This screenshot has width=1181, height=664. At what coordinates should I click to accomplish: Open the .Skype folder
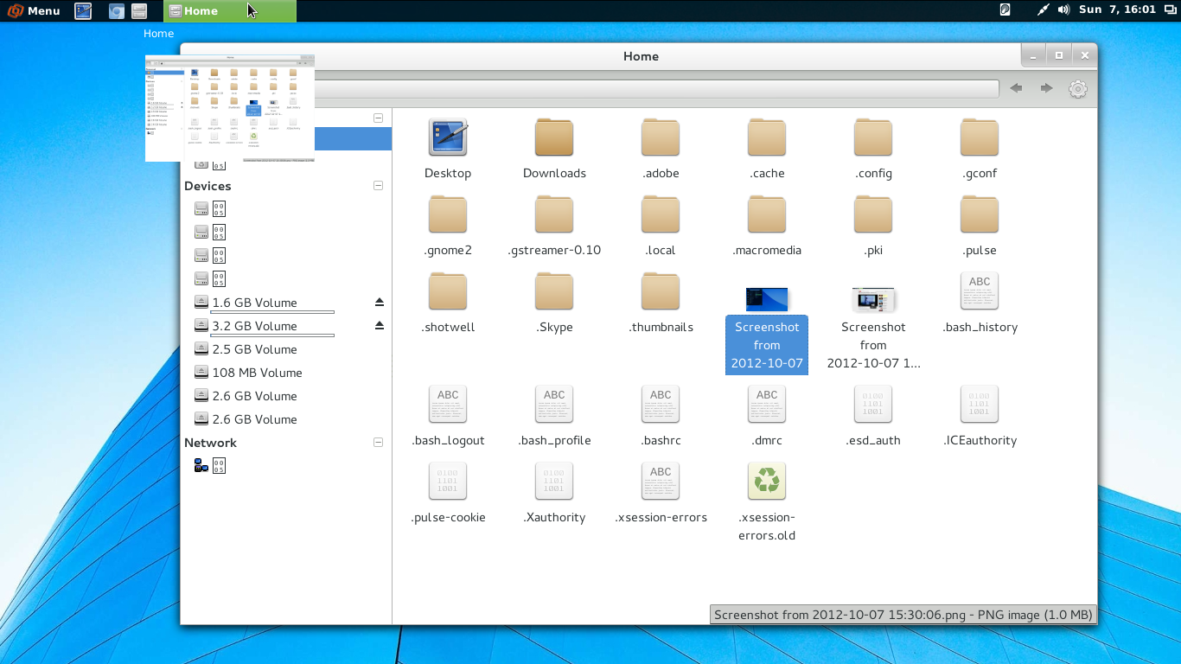(553, 291)
